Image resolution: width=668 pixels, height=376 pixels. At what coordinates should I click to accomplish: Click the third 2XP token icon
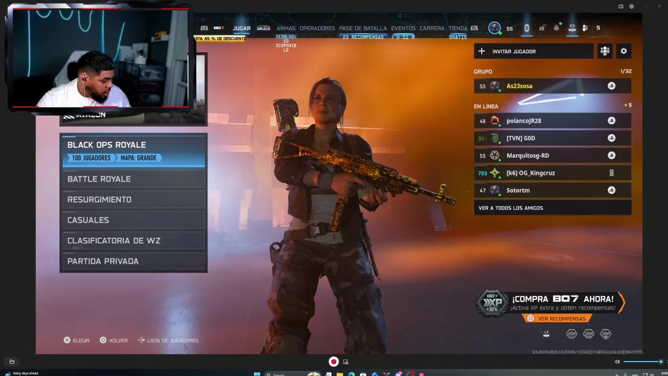pyautogui.click(x=605, y=334)
